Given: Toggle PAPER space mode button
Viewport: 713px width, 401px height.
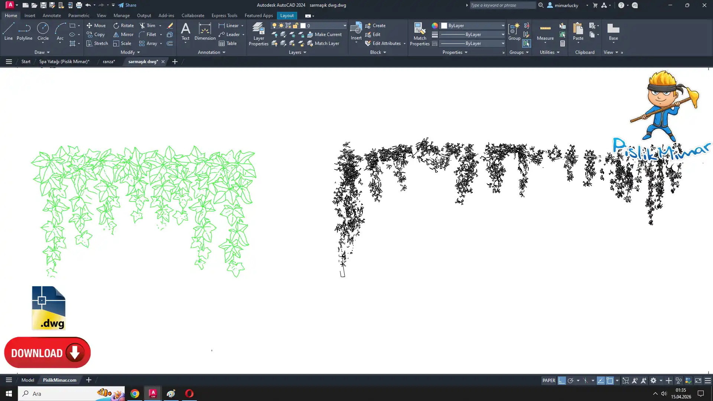Looking at the screenshot, I should [x=548, y=381].
